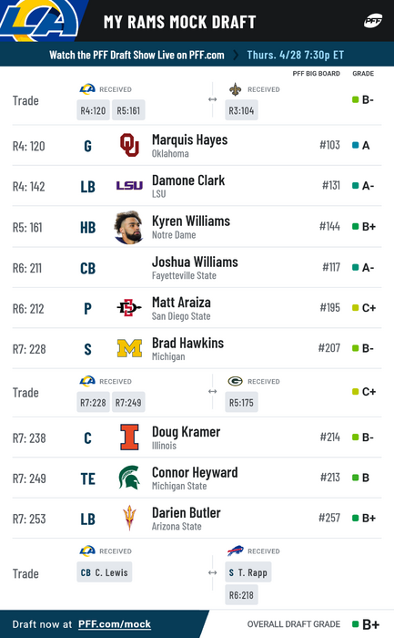This screenshot has width=394, height=638.
Task: Open the PFF.com/mock link
Action: pyautogui.click(x=115, y=624)
